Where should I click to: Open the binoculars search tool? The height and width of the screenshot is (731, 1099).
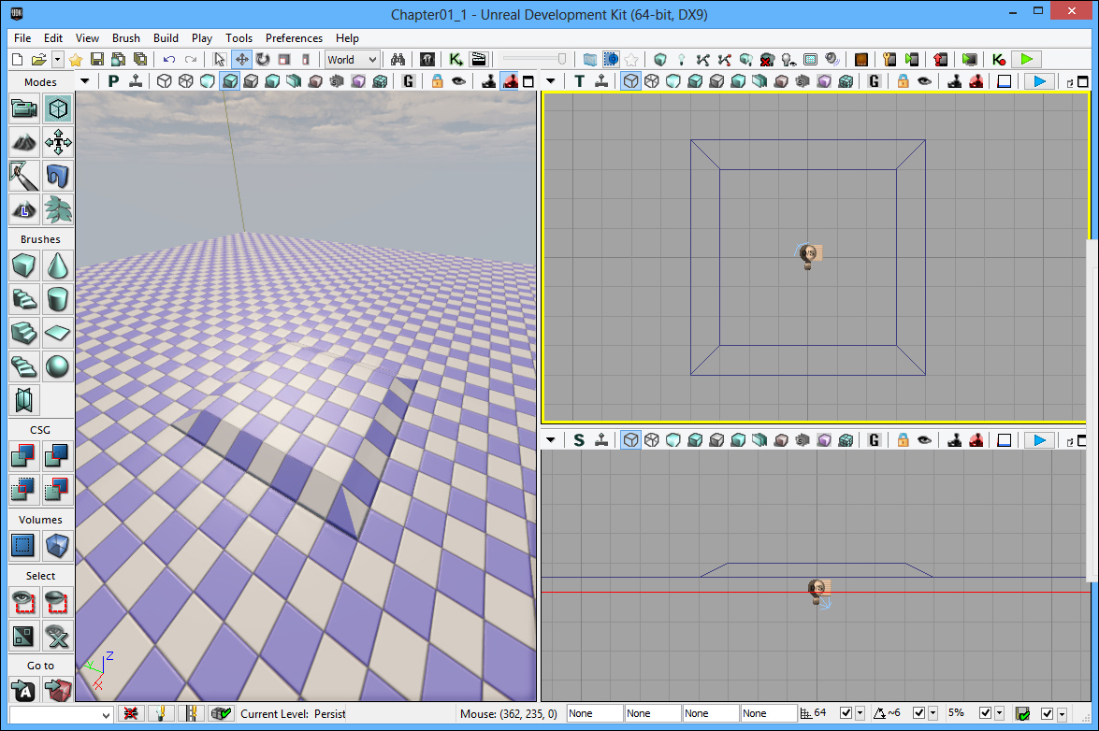(x=398, y=59)
